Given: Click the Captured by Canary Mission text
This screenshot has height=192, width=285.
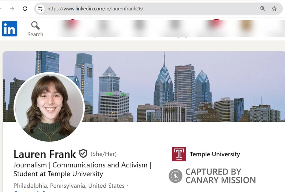Looking at the screenshot, I should click(220, 176).
